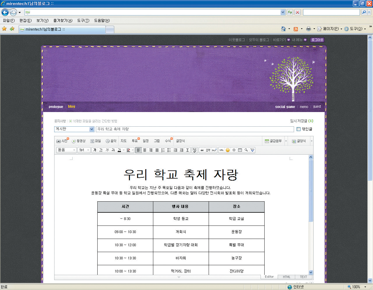Image resolution: width=373 pixels, height=290 pixels.
Task: Click the 사진 (photo) insert icon
Action: click(x=62, y=141)
